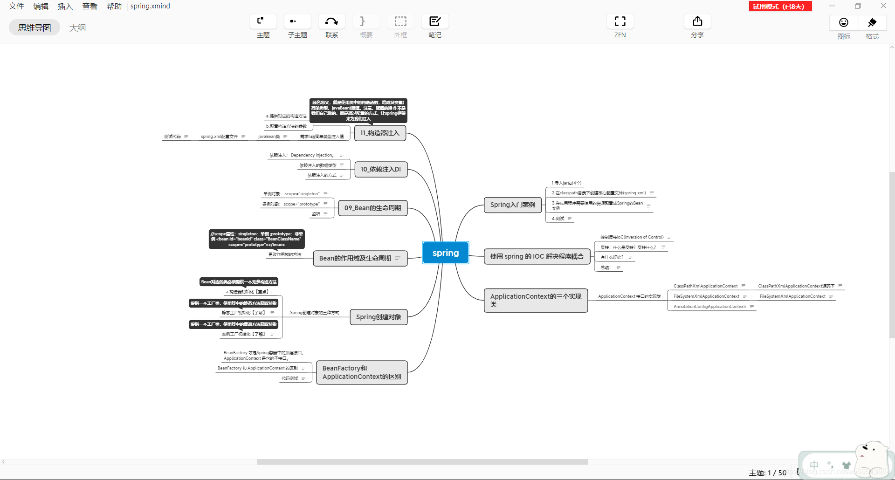The height and width of the screenshot is (480, 895).
Task: Open note icon beside 总结:
Action: [619, 267]
